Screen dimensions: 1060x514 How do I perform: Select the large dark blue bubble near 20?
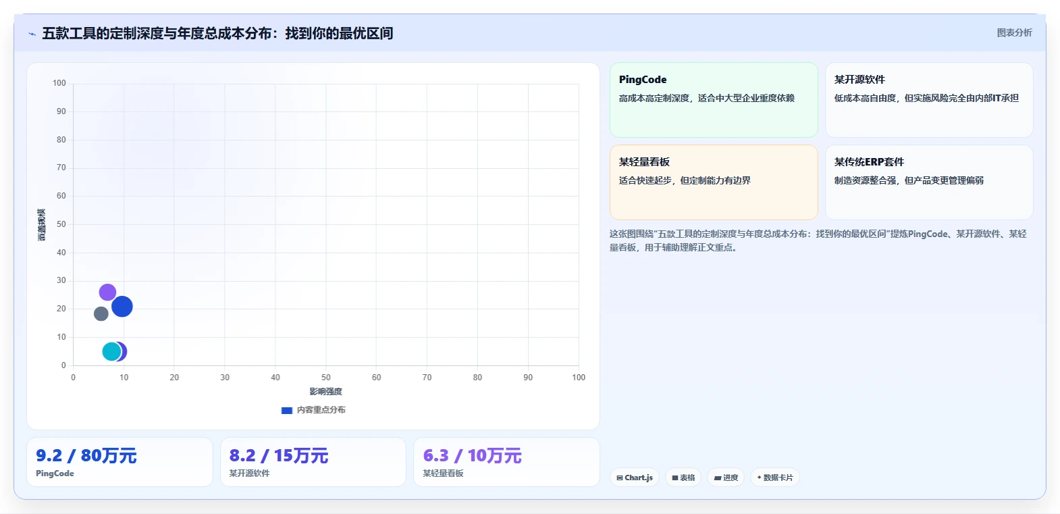(122, 307)
